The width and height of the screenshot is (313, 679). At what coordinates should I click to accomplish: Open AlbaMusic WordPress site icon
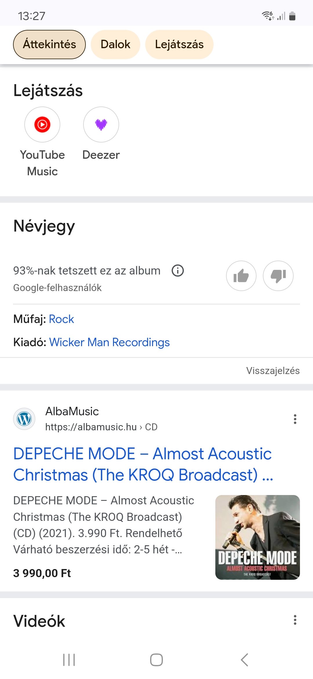(24, 419)
